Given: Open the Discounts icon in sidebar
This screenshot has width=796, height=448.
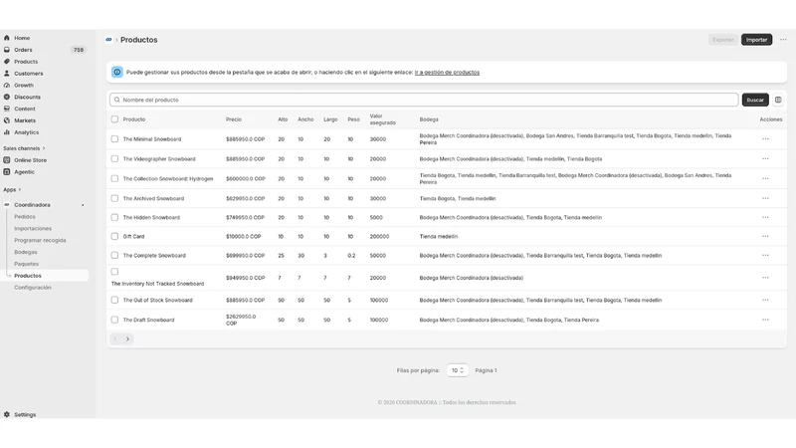Looking at the screenshot, I should [x=7, y=97].
